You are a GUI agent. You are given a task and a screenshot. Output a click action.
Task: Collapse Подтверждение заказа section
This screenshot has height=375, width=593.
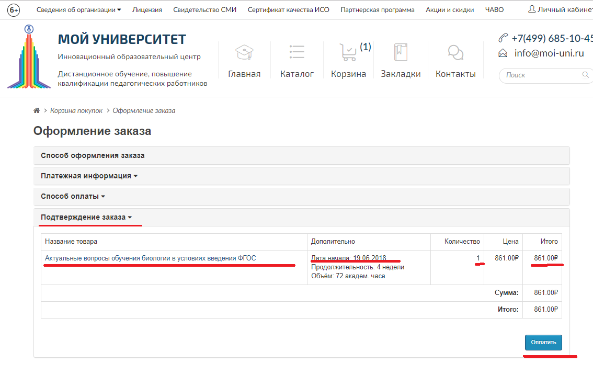coord(86,217)
